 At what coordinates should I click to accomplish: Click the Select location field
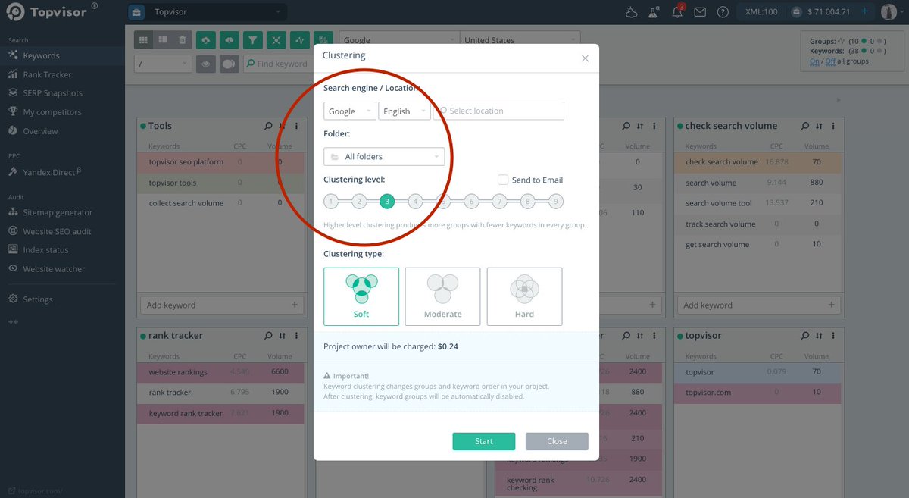tap(498, 111)
